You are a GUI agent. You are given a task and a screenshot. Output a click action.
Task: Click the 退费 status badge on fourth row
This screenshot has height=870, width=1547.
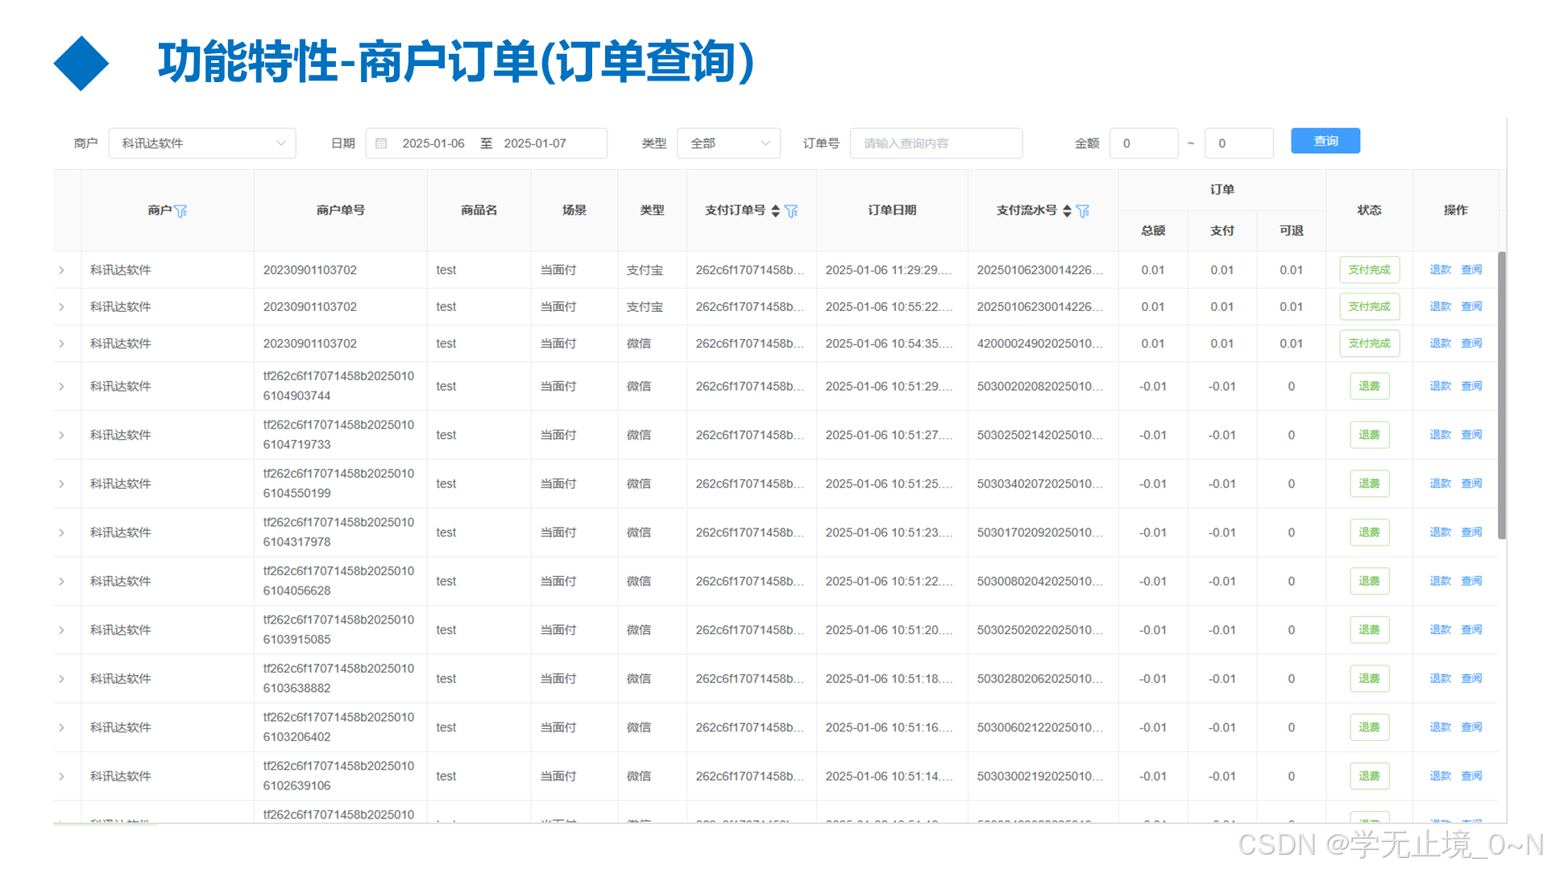pyautogui.click(x=1370, y=386)
